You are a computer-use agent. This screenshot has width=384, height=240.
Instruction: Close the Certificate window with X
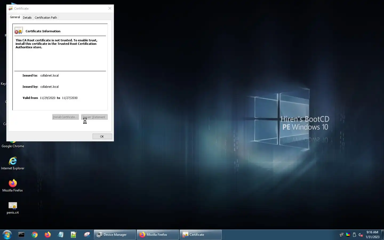[110, 8]
